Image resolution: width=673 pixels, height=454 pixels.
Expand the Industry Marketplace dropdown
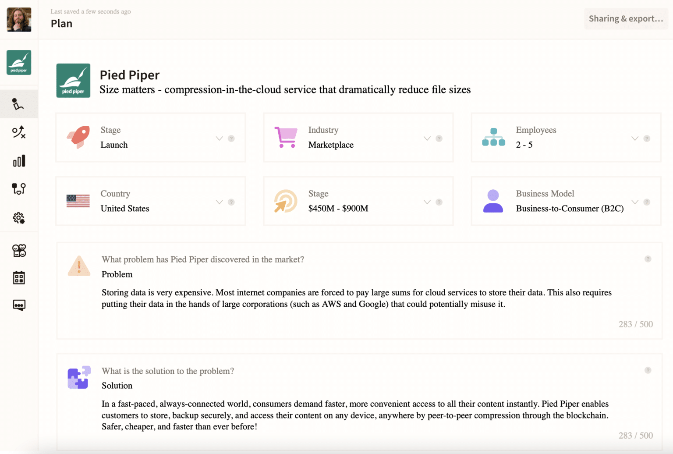pos(427,138)
